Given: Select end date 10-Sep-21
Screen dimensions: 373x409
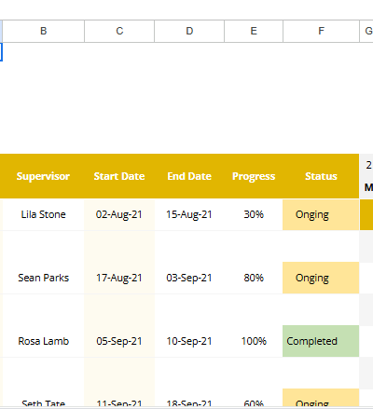Looking at the screenshot, I should point(189,341).
